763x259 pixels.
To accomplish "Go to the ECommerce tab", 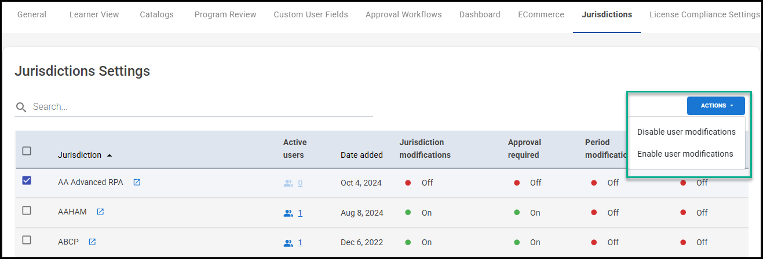I will pyautogui.click(x=541, y=14).
